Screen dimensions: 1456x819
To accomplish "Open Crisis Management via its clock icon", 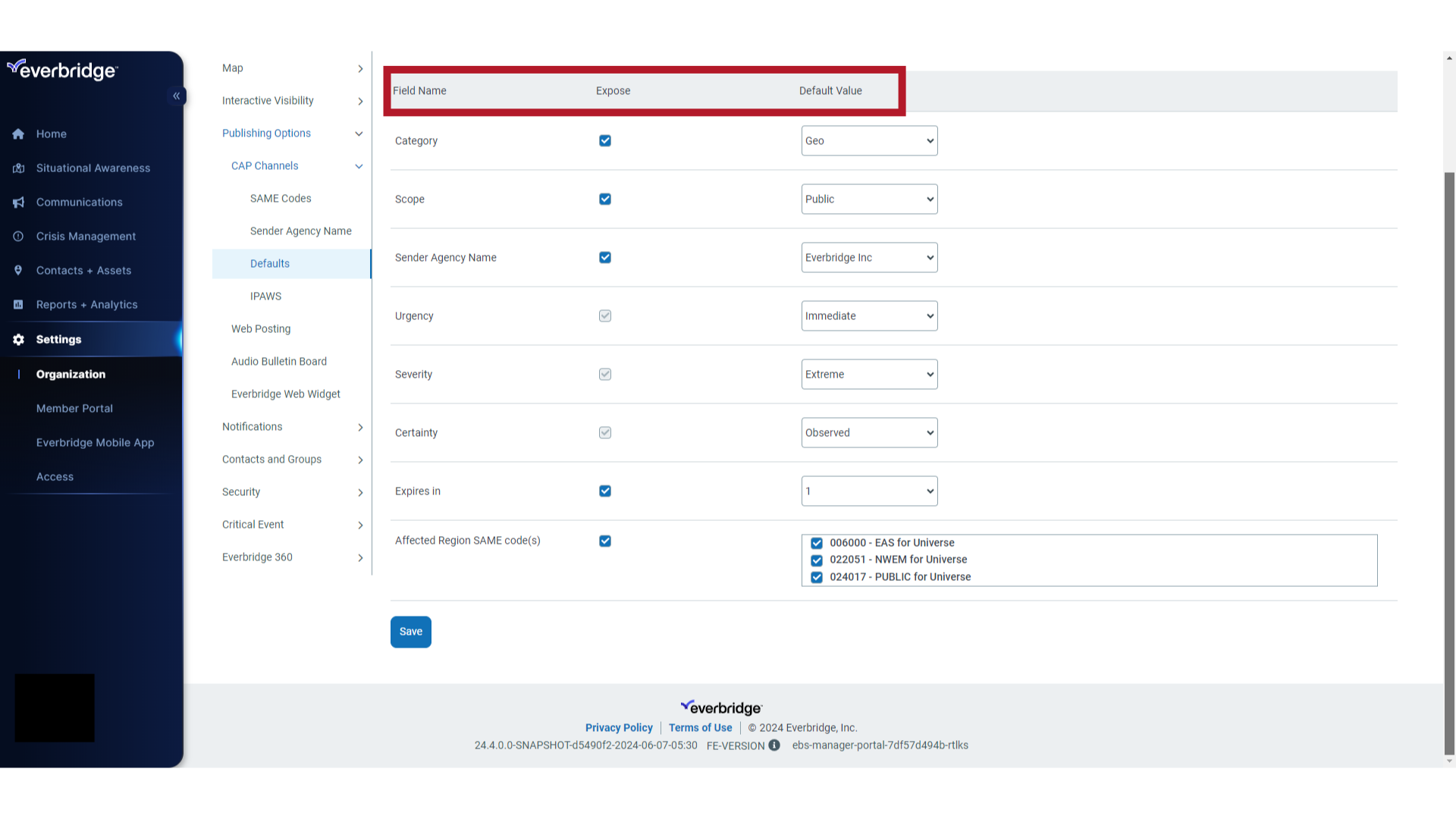I will point(18,236).
